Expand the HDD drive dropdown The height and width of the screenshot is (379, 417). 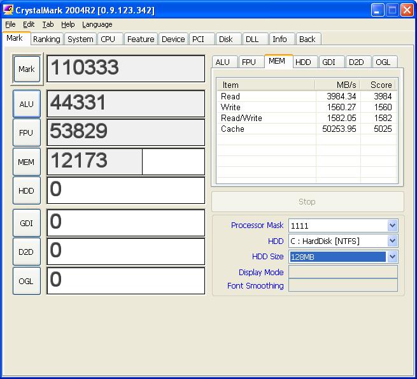click(x=393, y=241)
